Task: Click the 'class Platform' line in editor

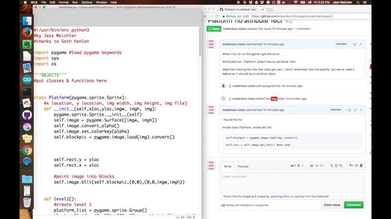Action: [x=80, y=97]
